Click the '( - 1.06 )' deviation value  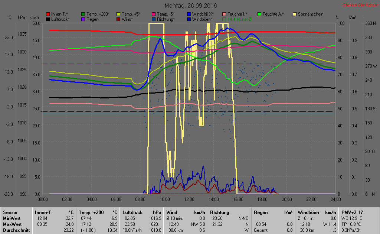pyautogui.click(x=88, y=230)
